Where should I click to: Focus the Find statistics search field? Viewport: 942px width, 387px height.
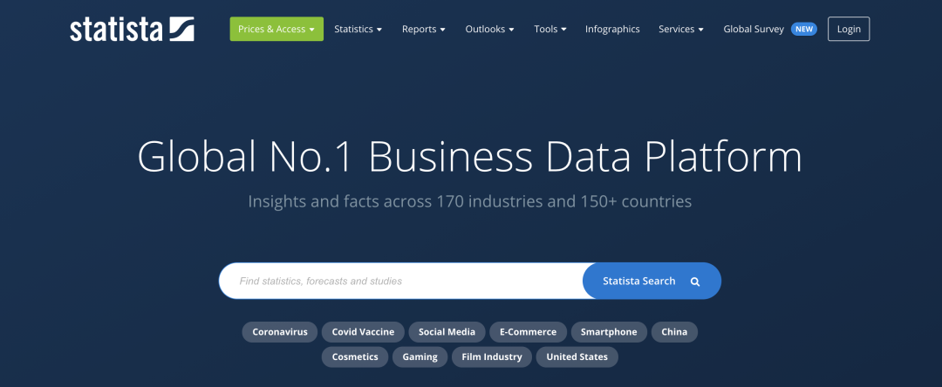pos(401,281)
